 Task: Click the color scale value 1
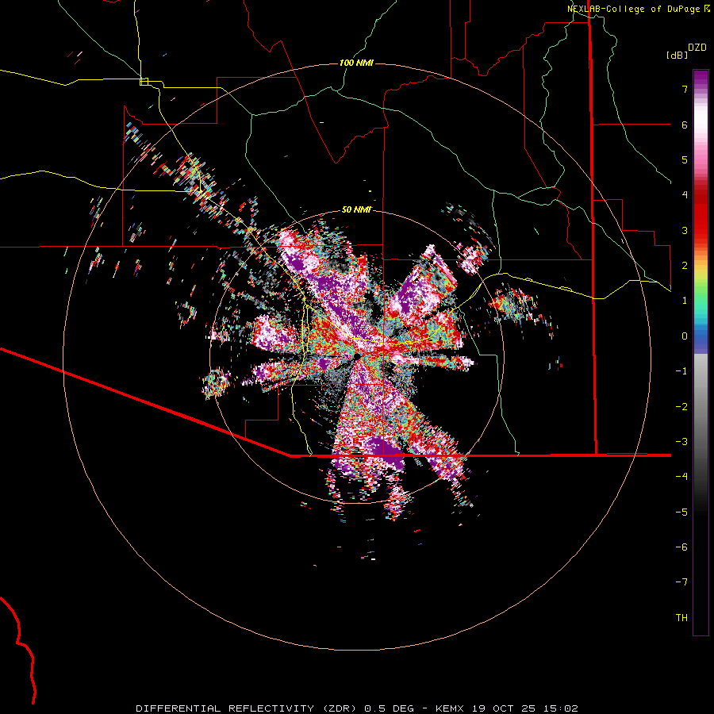[685, 301]
